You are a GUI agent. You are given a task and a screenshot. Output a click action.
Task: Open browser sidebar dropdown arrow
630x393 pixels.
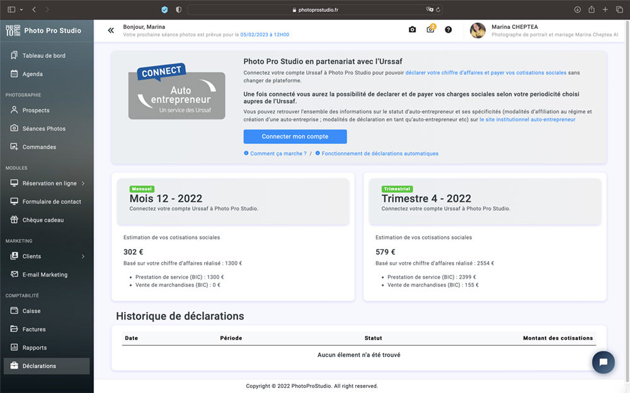pos(21,9)
